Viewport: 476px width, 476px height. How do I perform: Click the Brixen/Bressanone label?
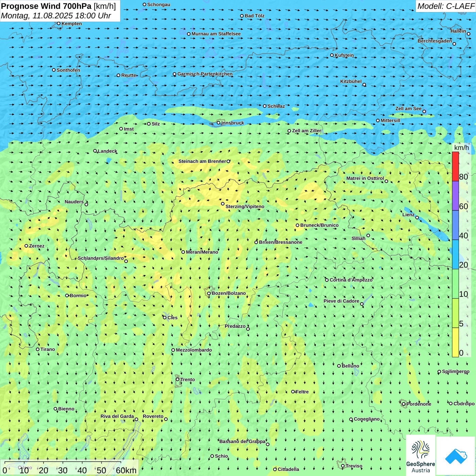[280, 242]
